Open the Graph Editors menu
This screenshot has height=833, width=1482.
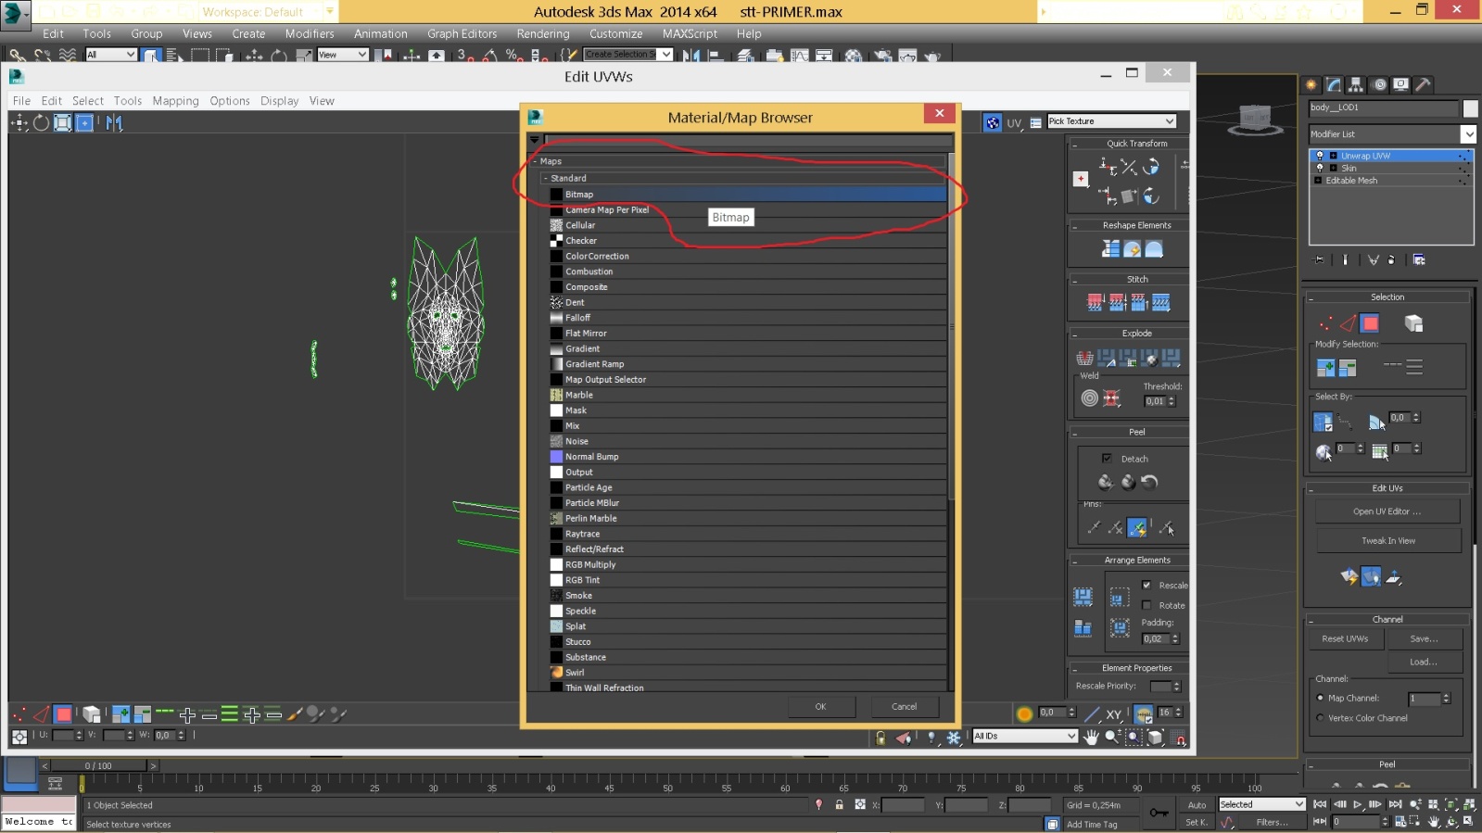pos(462,33)
